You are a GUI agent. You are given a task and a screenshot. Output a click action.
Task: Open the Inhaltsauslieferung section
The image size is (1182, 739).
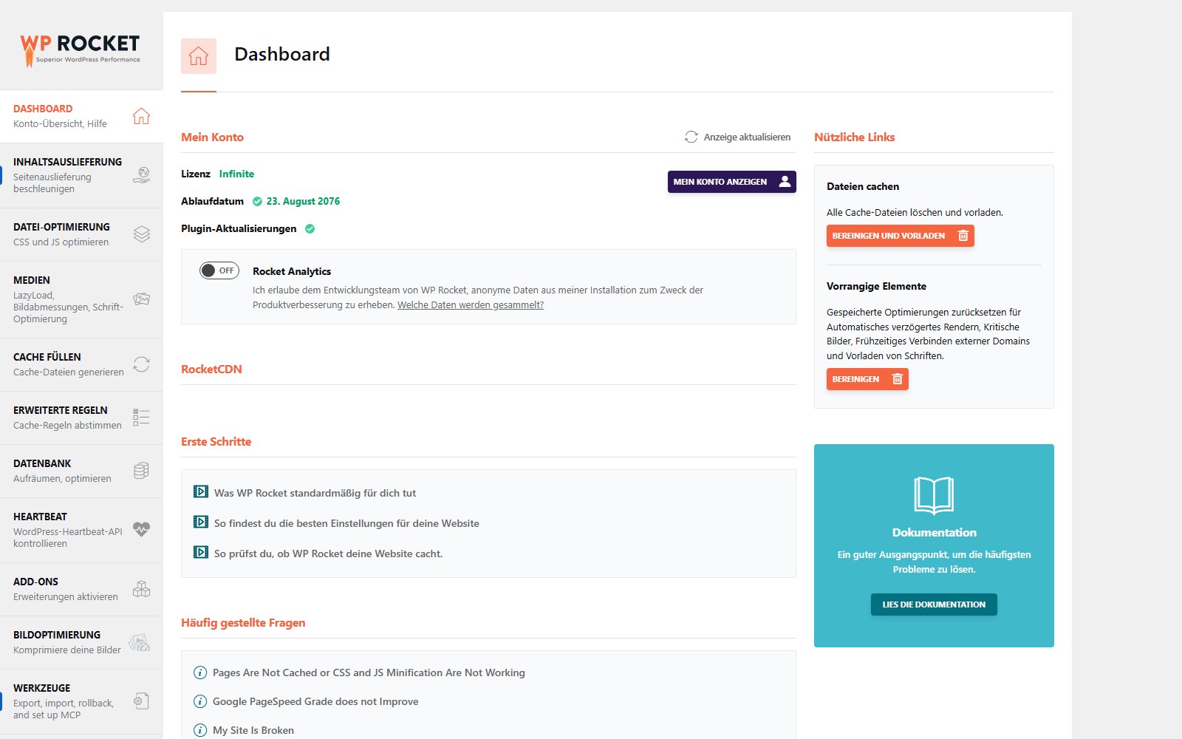pos(81,175)
